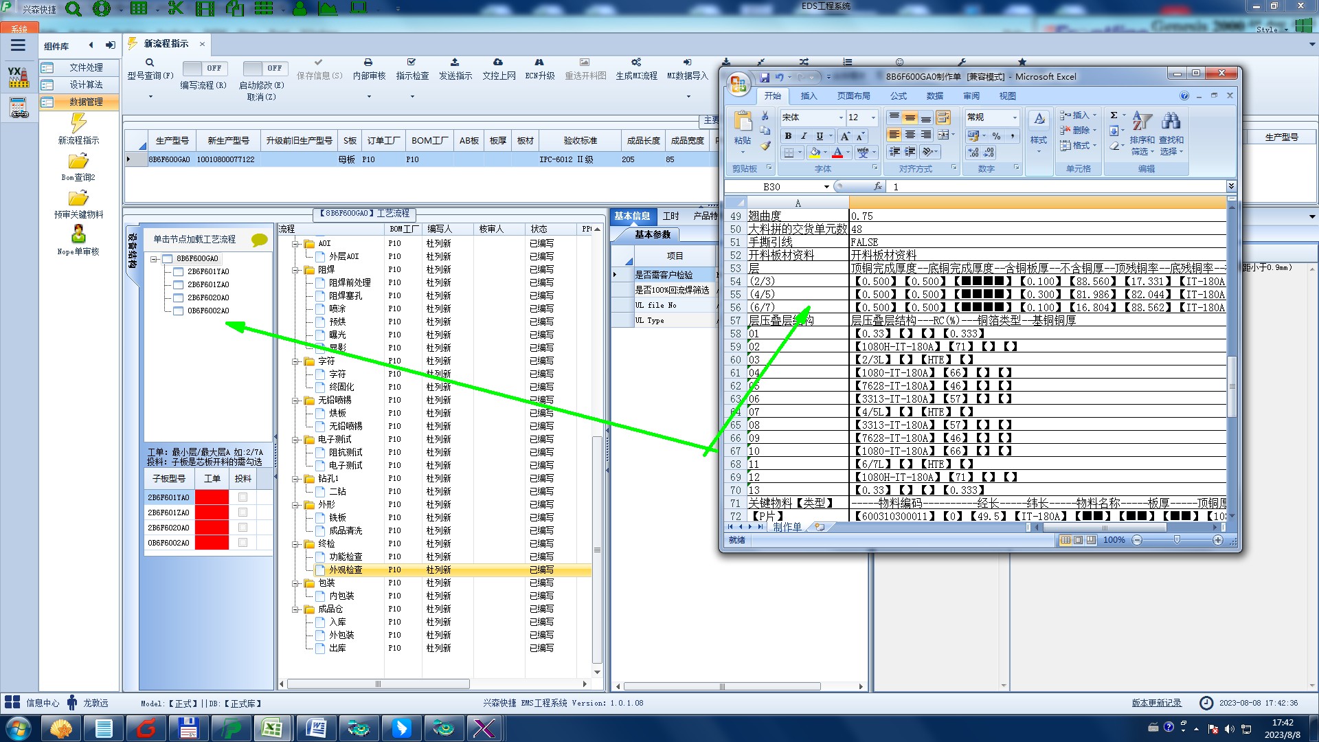
Task: Click Excel Office button
Action: tap(739, 84)
